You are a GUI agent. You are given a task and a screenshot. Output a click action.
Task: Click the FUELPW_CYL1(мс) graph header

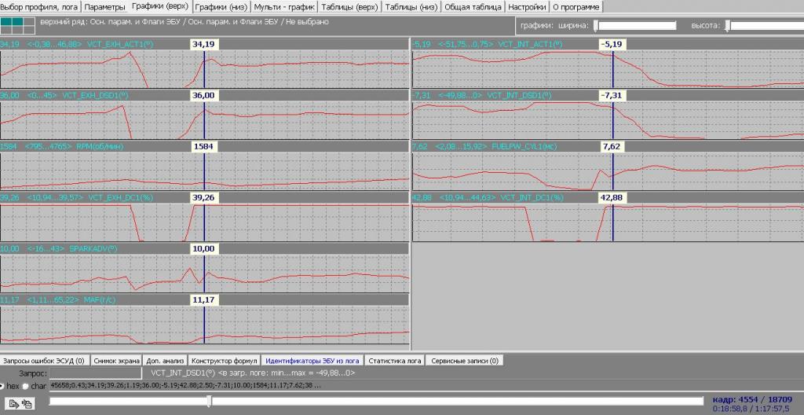point(608,146)
